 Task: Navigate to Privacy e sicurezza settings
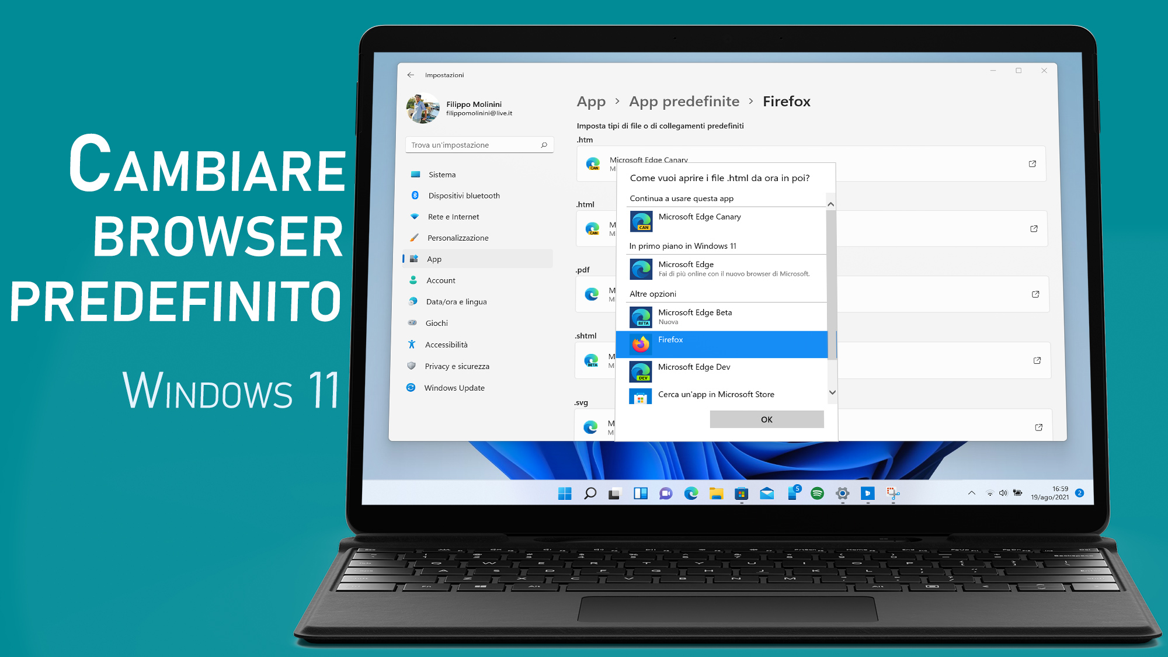457,366
